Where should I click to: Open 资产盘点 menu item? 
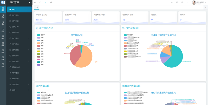(19, 55)
